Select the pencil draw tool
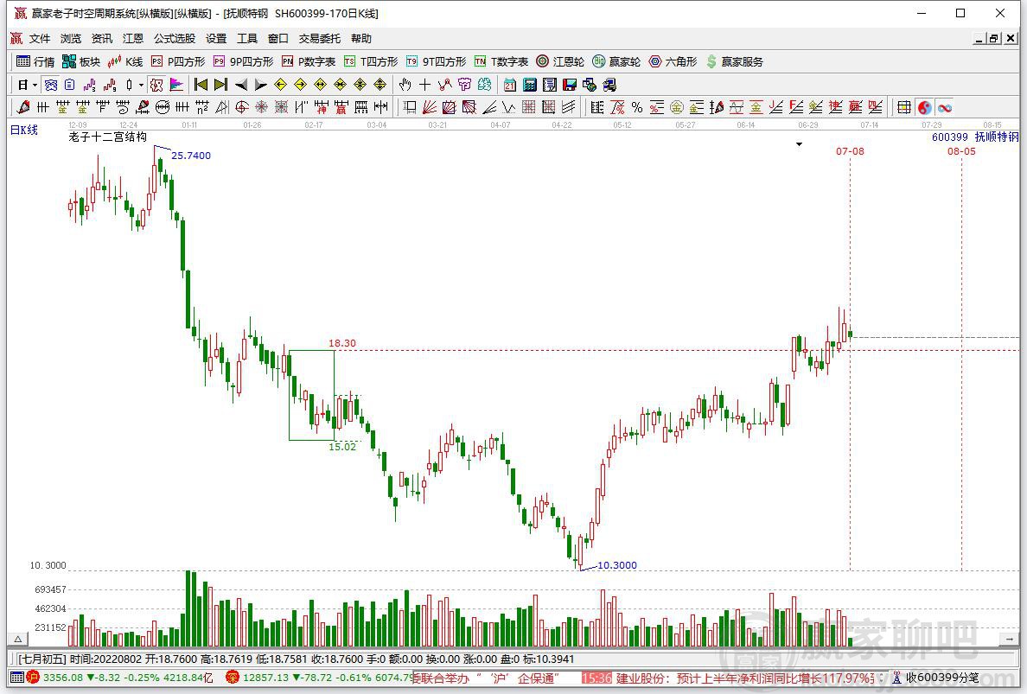This screenshot has width=1027, height=694. pos(23,106)
